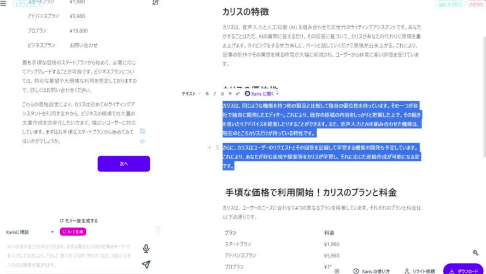Toggle bold formatting in floating toolbar
Image resolution: width=486 pixels, height=274 pixels.
207,94
